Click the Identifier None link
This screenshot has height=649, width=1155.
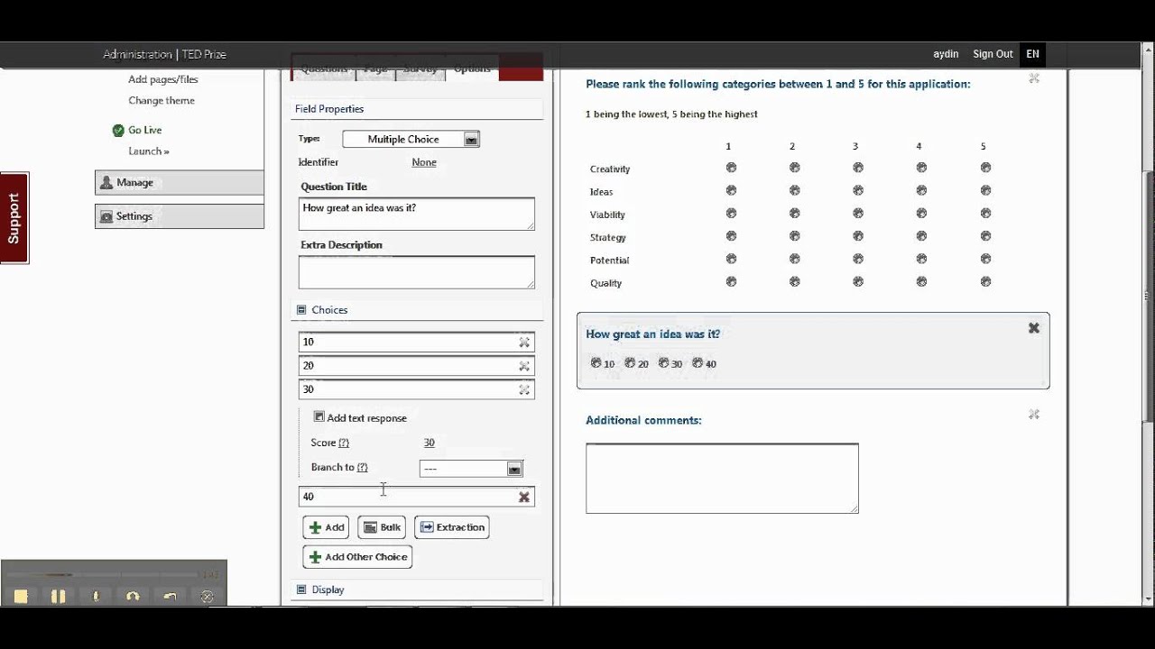coord(424,162)
